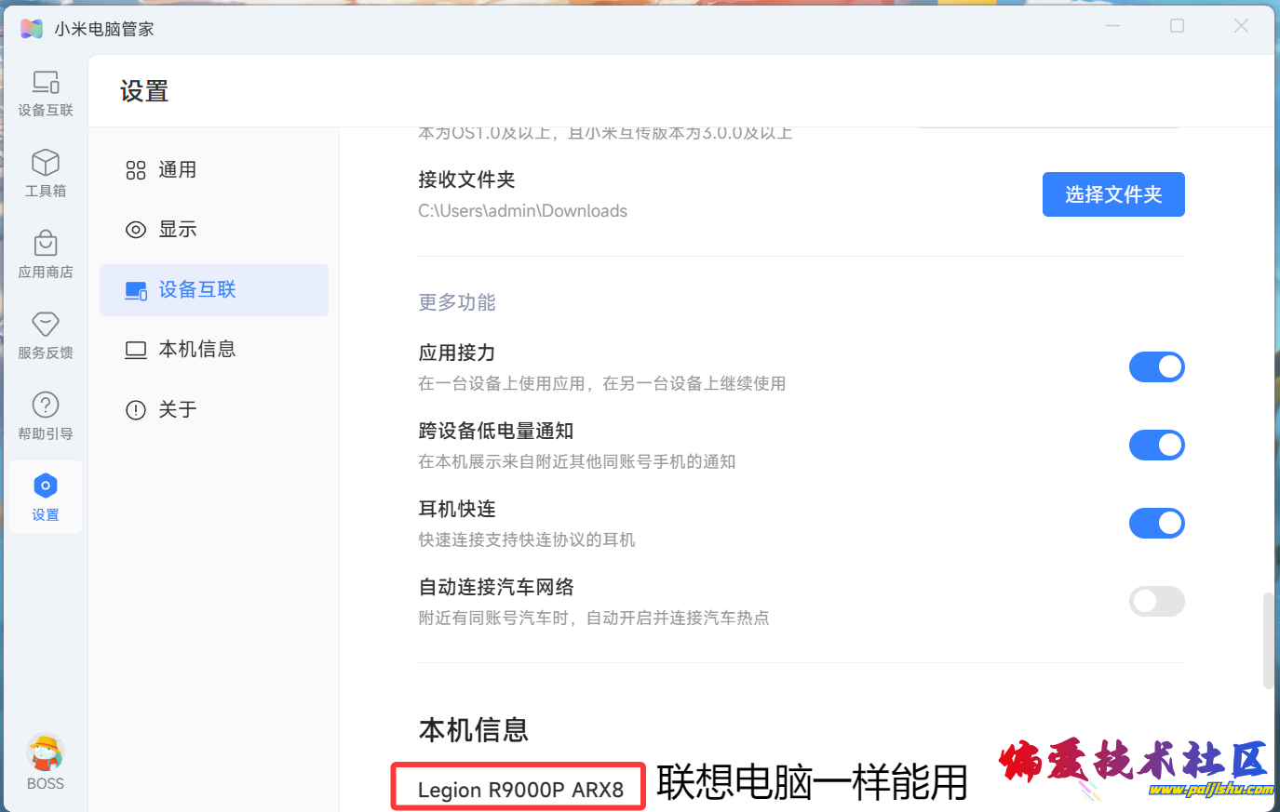Open the 关于 settings tab
The height and width of the screenshot is (812, 1280).
pos(177,410)
